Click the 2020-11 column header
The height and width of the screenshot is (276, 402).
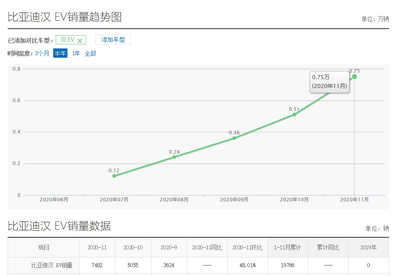pos(97,247)
